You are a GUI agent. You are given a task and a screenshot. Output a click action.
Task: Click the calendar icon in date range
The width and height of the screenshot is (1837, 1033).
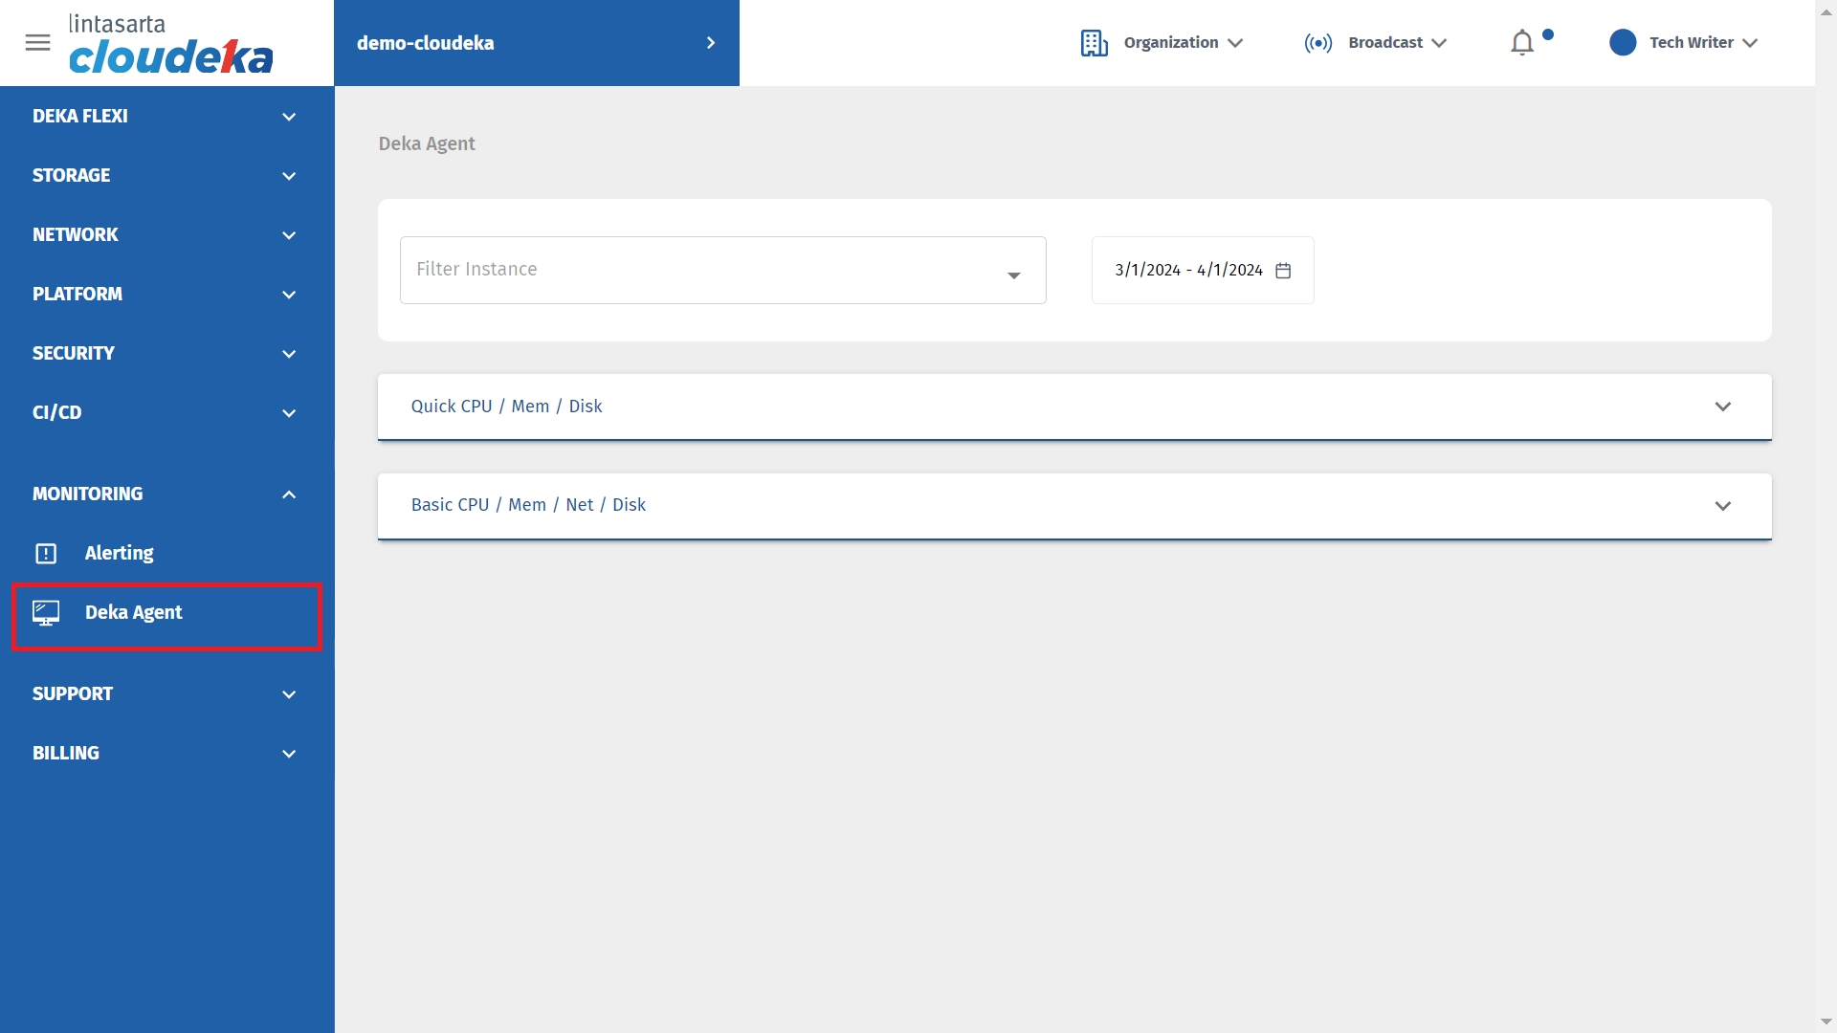click(x=1283, y=271)
